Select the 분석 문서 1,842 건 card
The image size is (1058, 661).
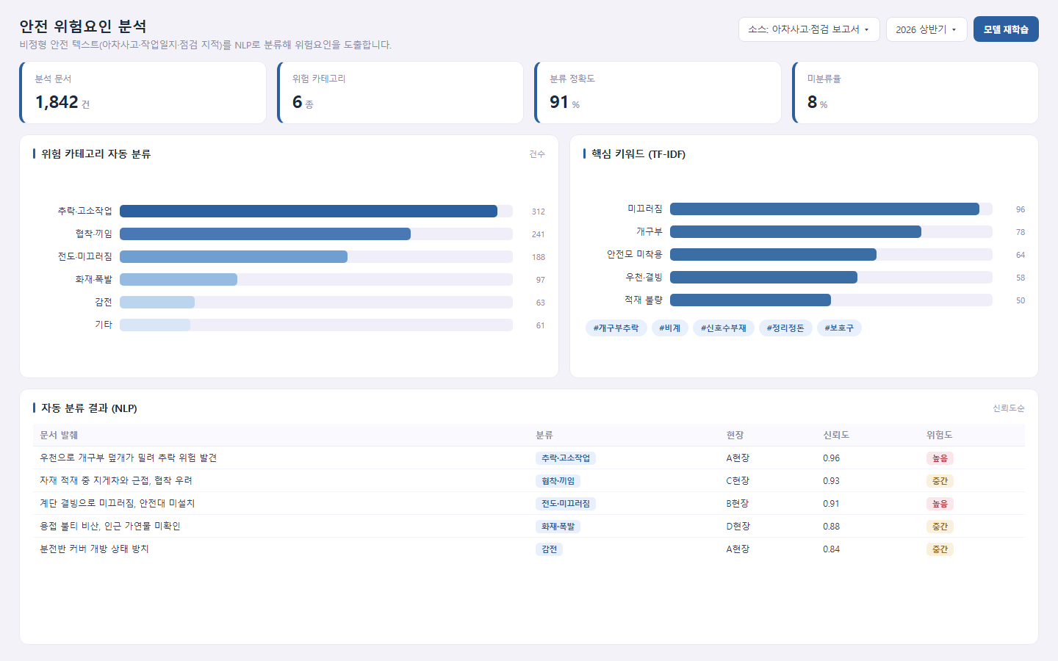coord(143,93)
